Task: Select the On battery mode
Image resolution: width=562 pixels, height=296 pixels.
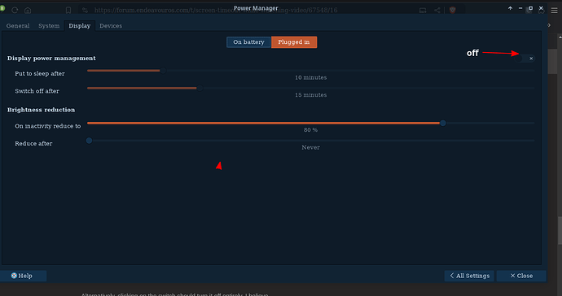Action: point(248,41)
